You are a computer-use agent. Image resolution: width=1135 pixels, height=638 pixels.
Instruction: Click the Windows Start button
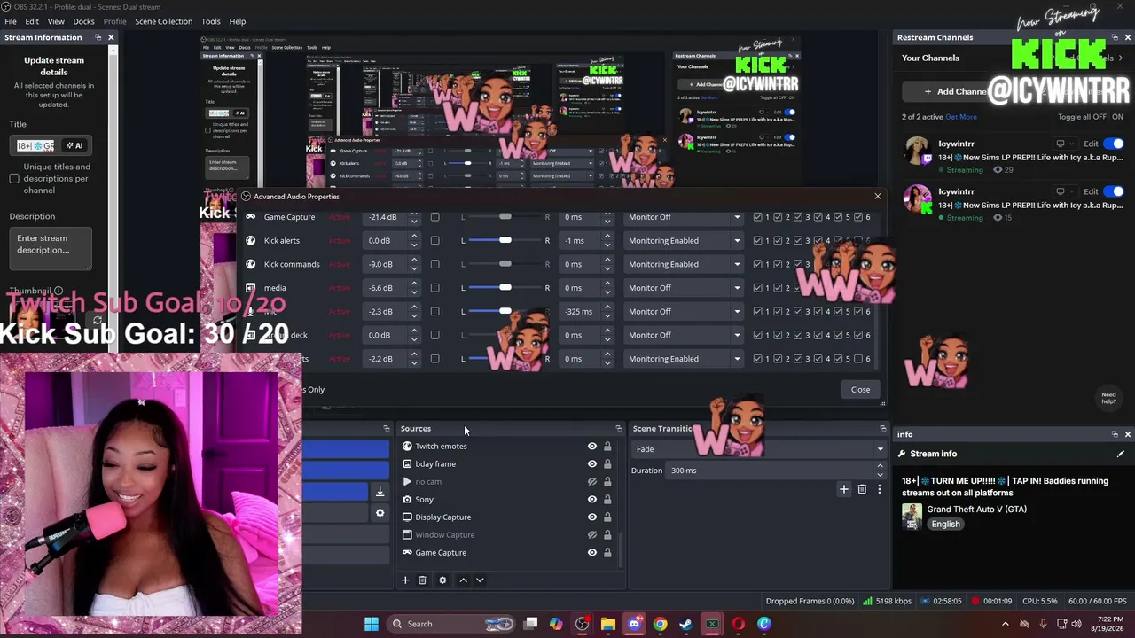[372, 624]
